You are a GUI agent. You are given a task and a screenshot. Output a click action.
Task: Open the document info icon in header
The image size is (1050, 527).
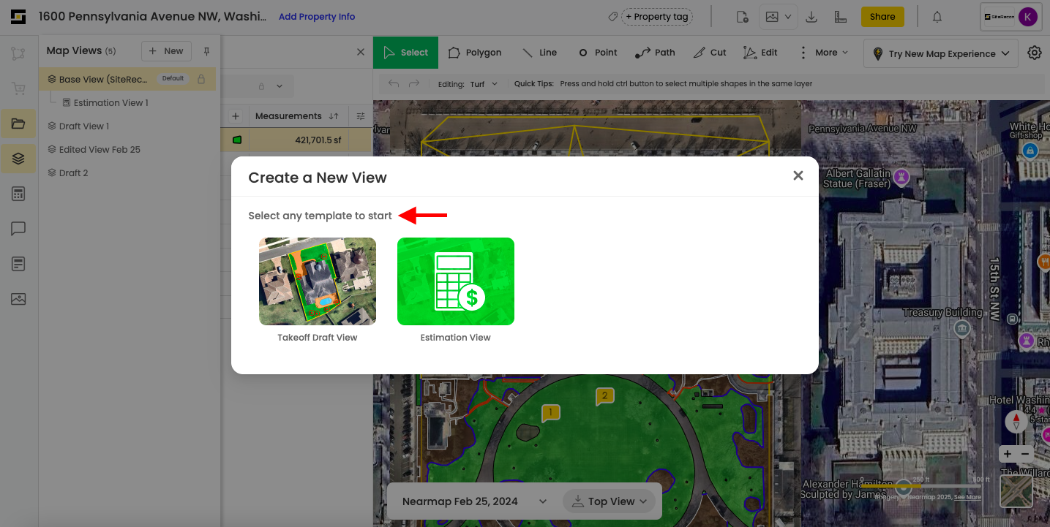(742, 17)
